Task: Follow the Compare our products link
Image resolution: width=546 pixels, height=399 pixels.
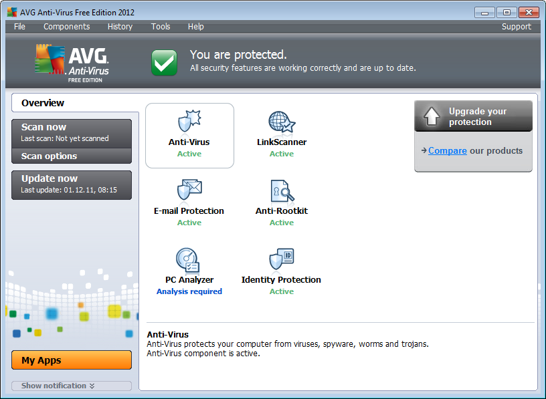Action: [447, 151]
